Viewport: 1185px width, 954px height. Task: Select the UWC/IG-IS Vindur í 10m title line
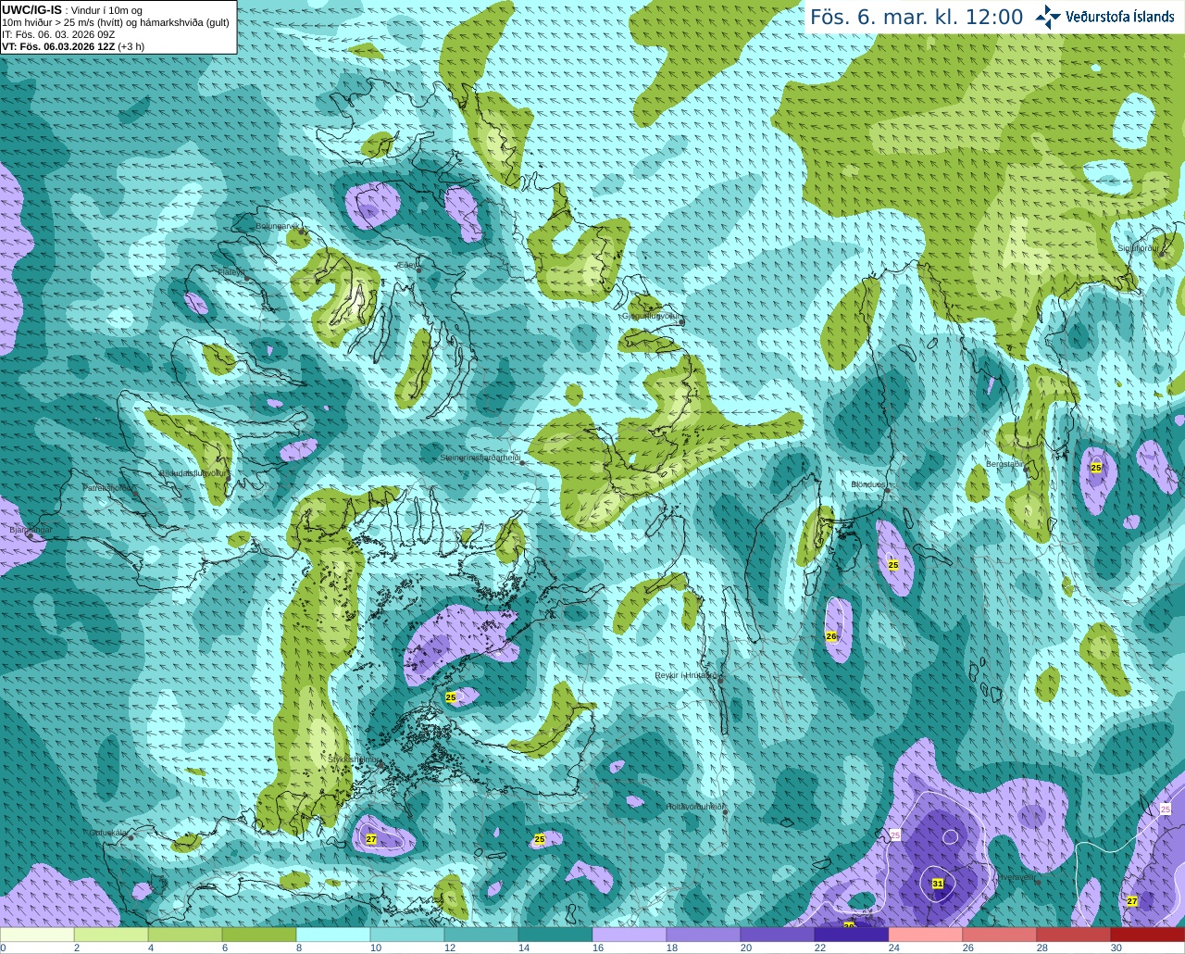[71, 10]
